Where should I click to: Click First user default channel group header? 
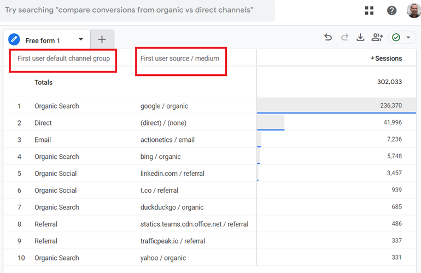point(63,58)
